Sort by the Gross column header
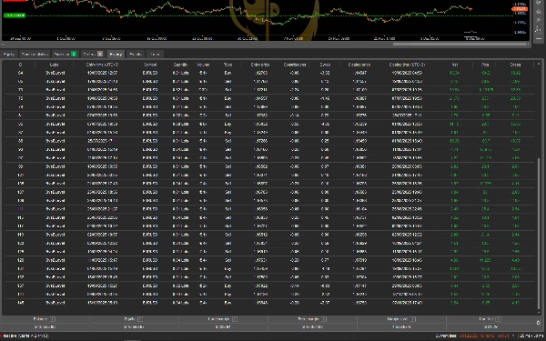This screenshot has height=341, width=546. pos(515,65)
